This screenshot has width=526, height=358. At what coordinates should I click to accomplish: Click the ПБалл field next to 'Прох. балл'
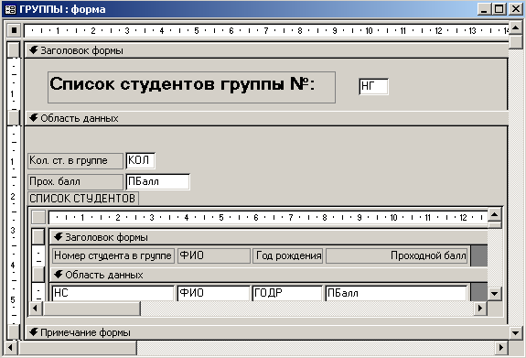point(158,181)
